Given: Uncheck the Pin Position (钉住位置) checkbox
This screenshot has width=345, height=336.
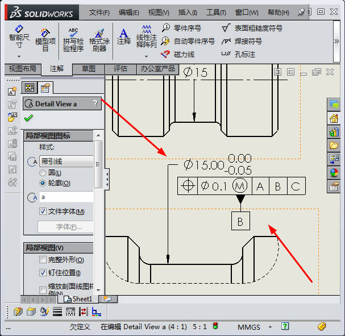Looking at the screenshot, I should [x=43, y=273].
